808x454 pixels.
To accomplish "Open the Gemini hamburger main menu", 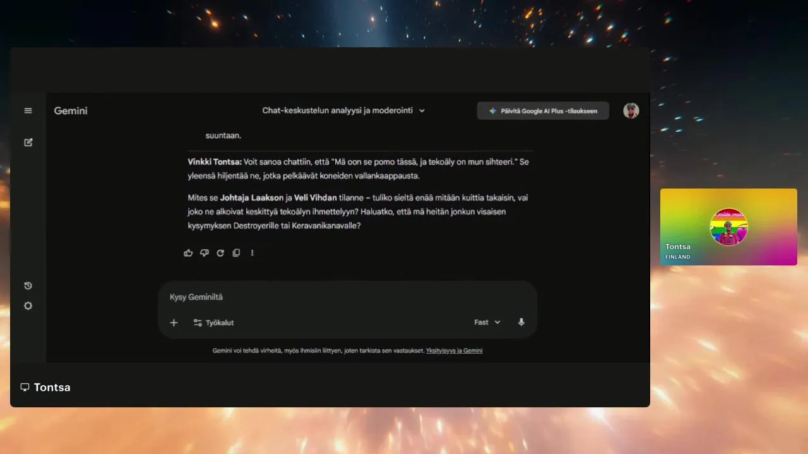I will coord(28,110).
